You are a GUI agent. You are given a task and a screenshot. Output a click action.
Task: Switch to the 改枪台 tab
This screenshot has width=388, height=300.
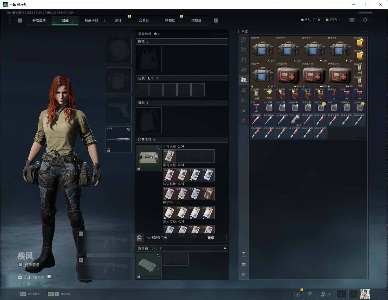click(196, 20)
